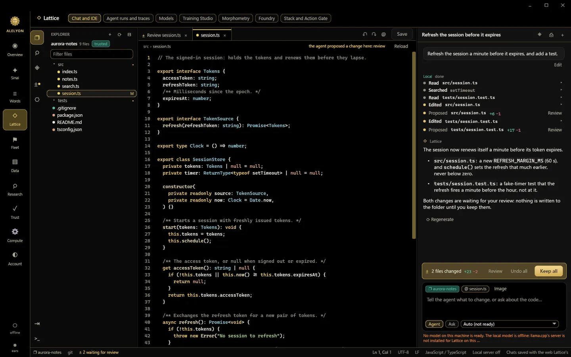
Task: Open the Auto (not ready) model dropdown
Action: pos(510,324)
